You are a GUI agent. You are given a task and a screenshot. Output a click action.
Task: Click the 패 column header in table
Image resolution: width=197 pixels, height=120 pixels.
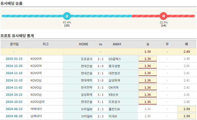pos(186,44)
